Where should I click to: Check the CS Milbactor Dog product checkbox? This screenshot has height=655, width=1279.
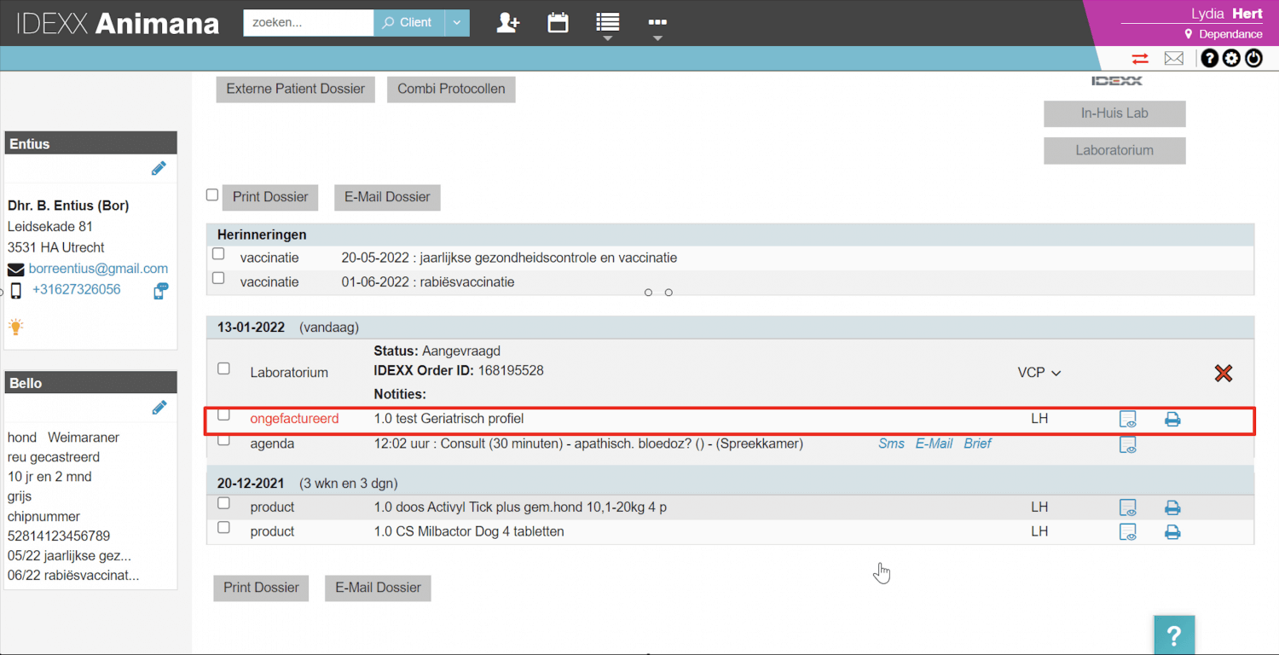click(223, 528)
